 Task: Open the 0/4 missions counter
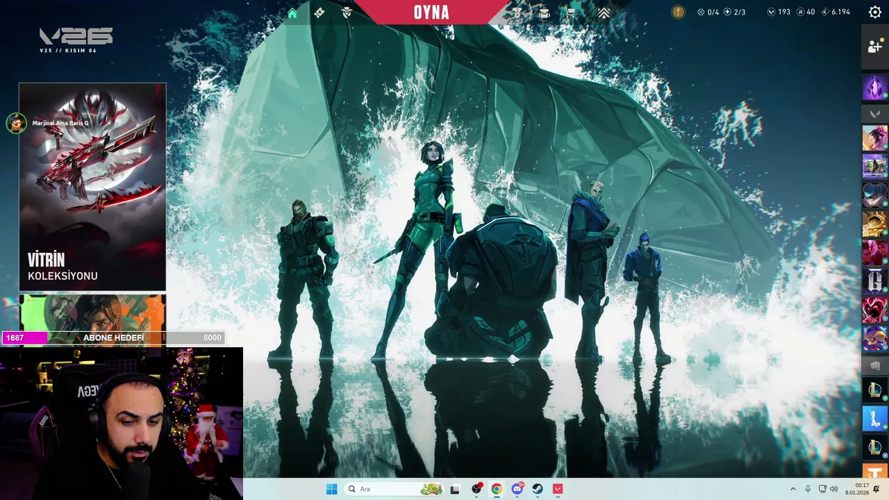(708, 12)
